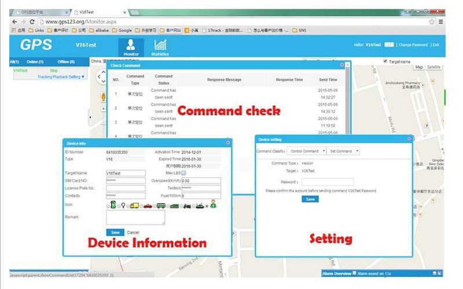Toggle the Target name checkbox

[386, 61]
